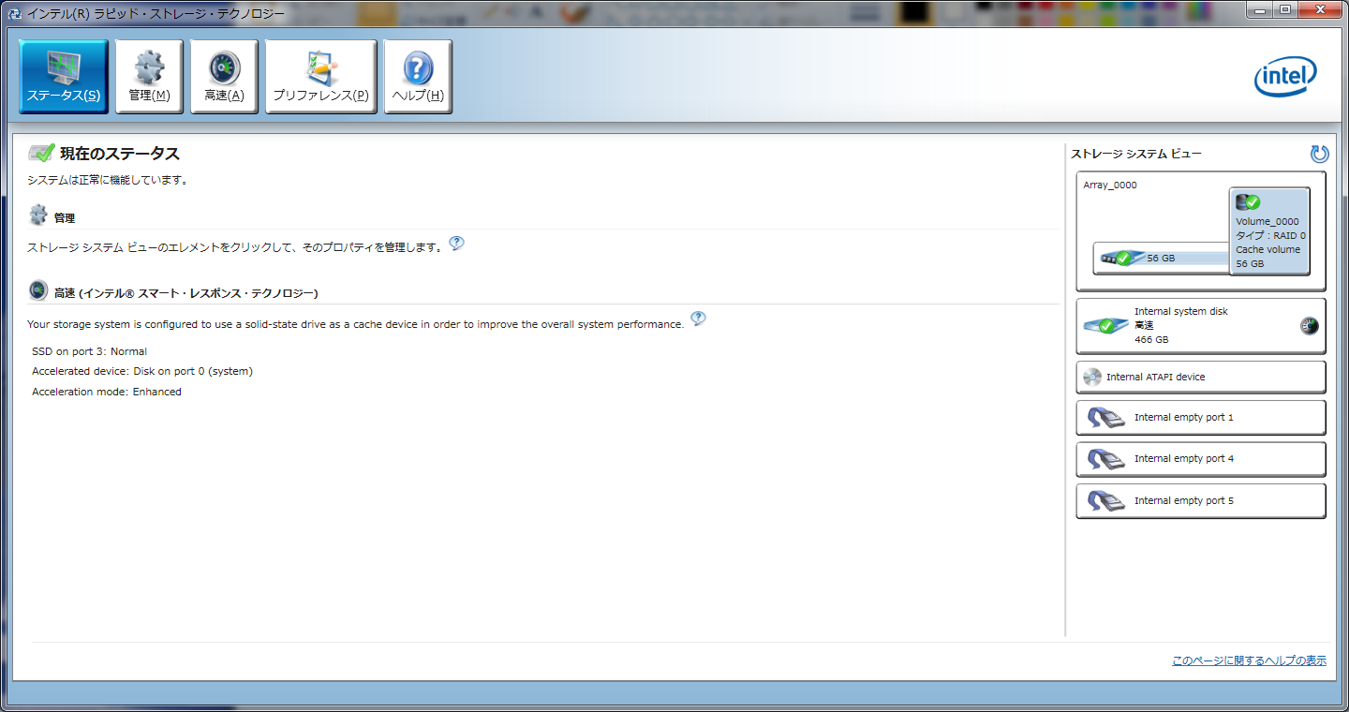Go to the プリファレンス(P) tab
The height and width of the screenshot is (712, 1349).
click(x=320, y=77)
